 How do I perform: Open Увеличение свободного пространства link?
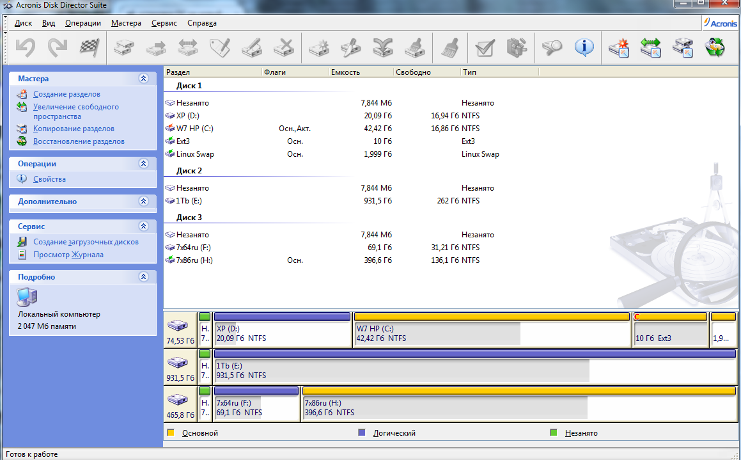[x=76, y=111]
